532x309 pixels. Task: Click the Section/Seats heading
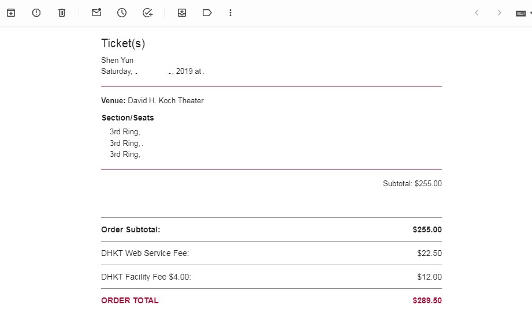point(128,118)
